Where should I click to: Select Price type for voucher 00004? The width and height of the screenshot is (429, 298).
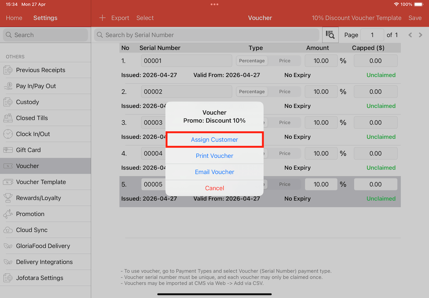click(x=285, y=153)
